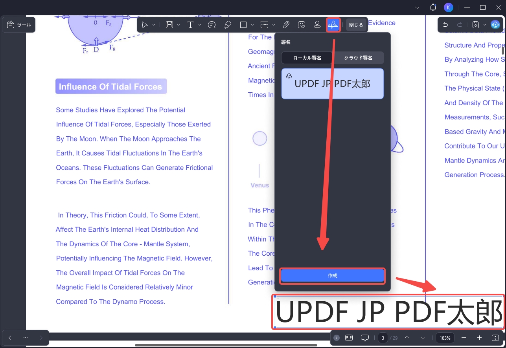Expand the save options dropdown arrow

point(485,25)
